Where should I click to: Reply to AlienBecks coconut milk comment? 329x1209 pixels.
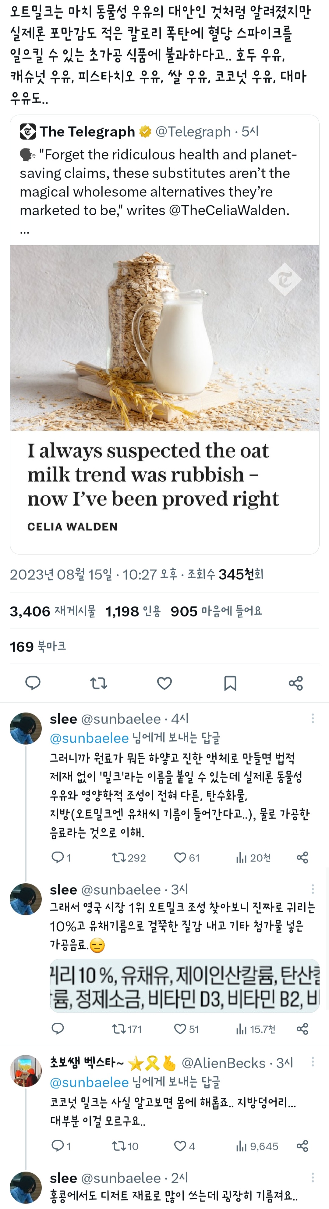tap(57, 1146)
